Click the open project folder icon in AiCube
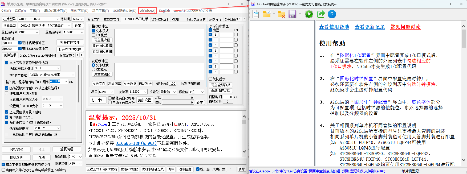The width and height of the screenshot is (467, 174). [x=267, y=14]
